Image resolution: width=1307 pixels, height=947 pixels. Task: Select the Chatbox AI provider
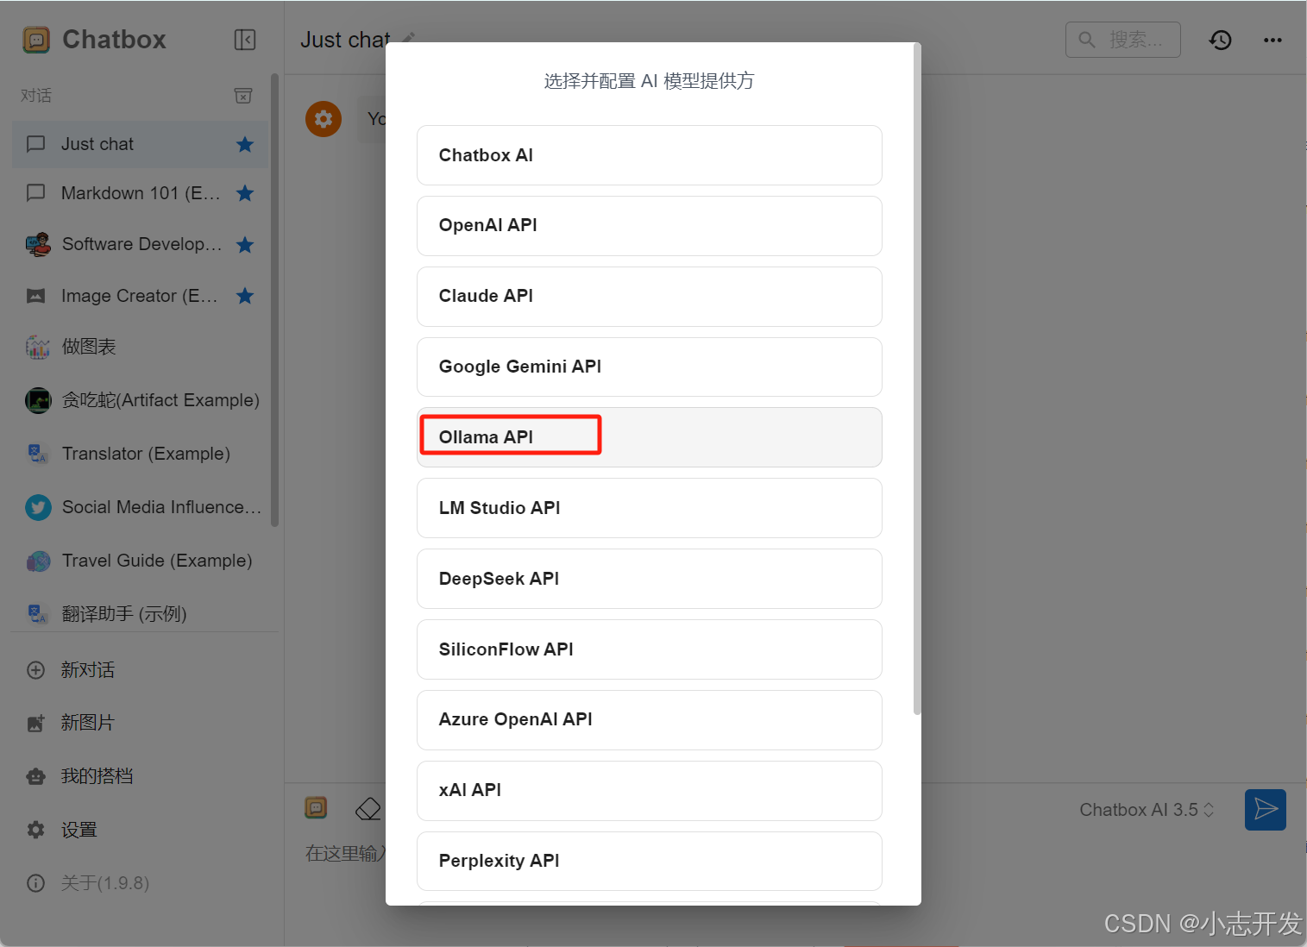click(650, 155)
